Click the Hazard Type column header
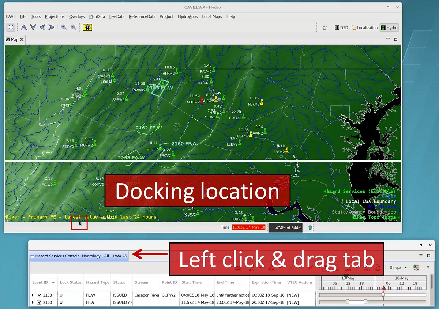Viewport: 439px width, 309px height. [x=97, y=282]
